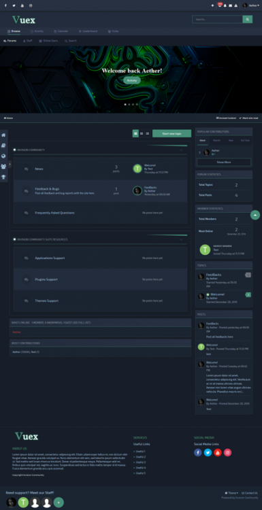The image size is (262, 510).
Task: Go to the fourth carousel slide dot
Action: (137, 105)
